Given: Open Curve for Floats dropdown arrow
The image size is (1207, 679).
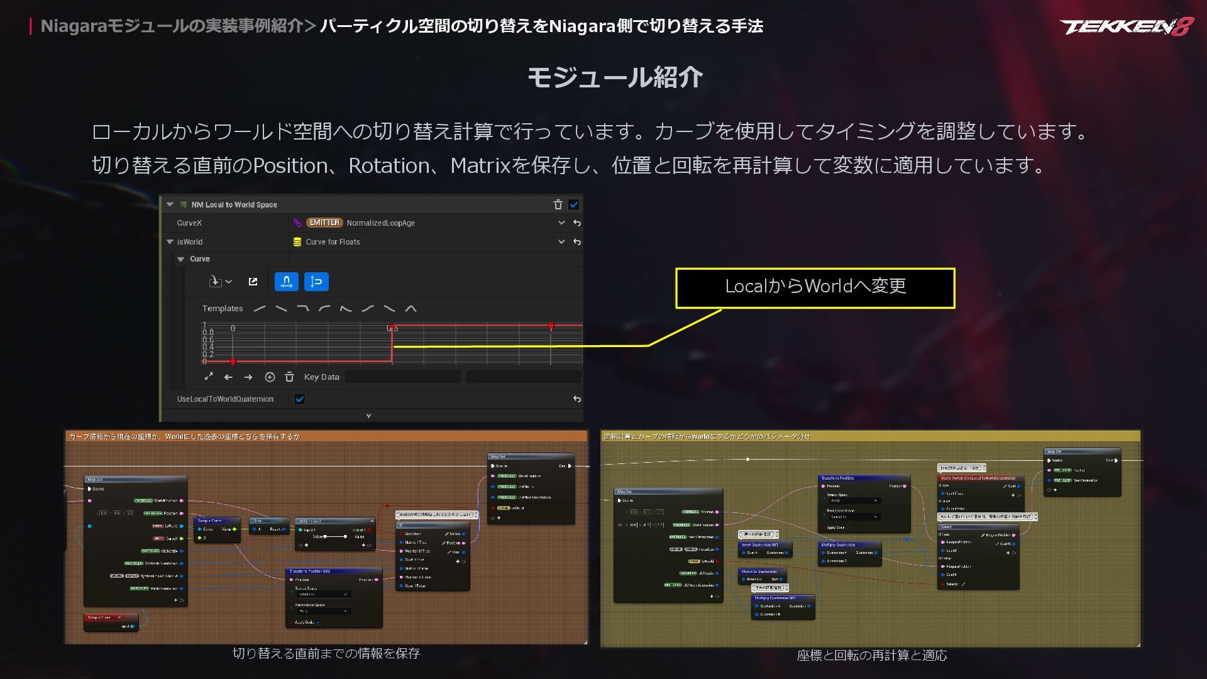Looking at the screenshot, I should 561,242.
